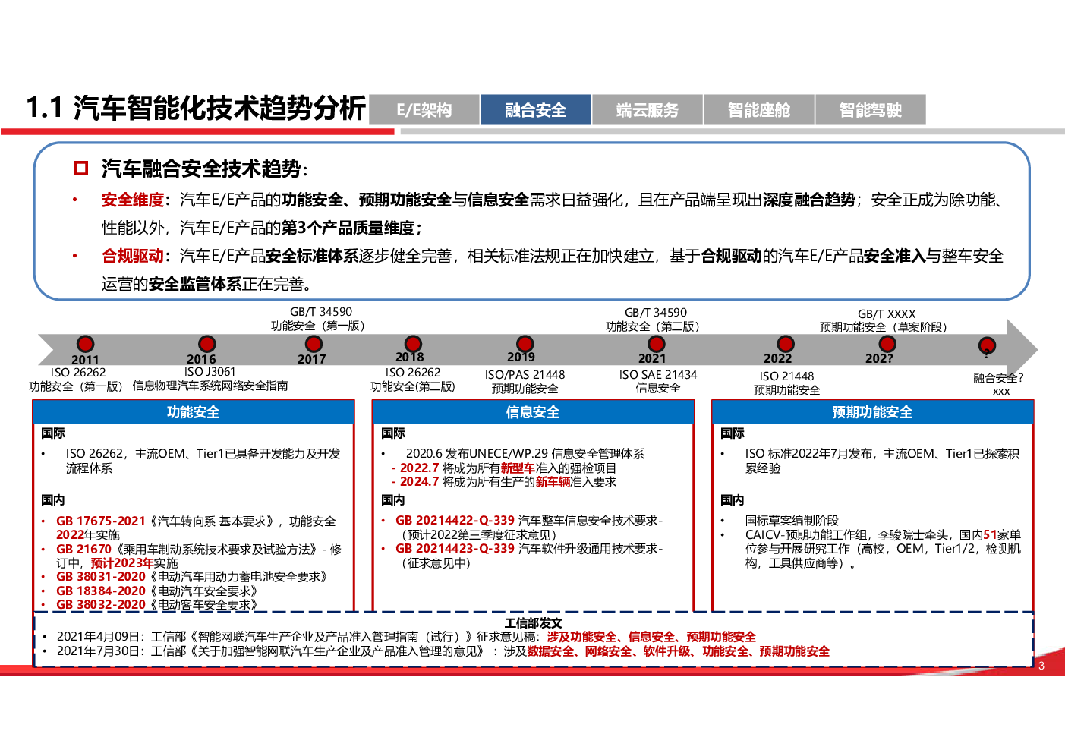Choose the 智能驾驶 tab
This screenshot has height=753, width=1065.
tap(871, 110)
